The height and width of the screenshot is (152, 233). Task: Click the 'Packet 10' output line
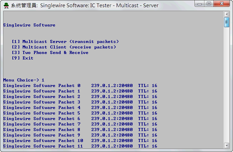pos(80,141)
